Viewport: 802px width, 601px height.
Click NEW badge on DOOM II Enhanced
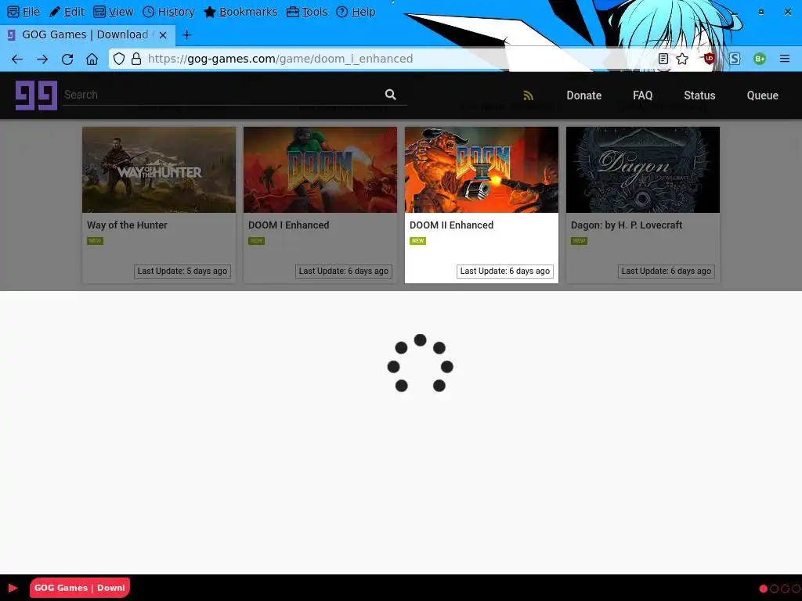[x=418, y=241]
